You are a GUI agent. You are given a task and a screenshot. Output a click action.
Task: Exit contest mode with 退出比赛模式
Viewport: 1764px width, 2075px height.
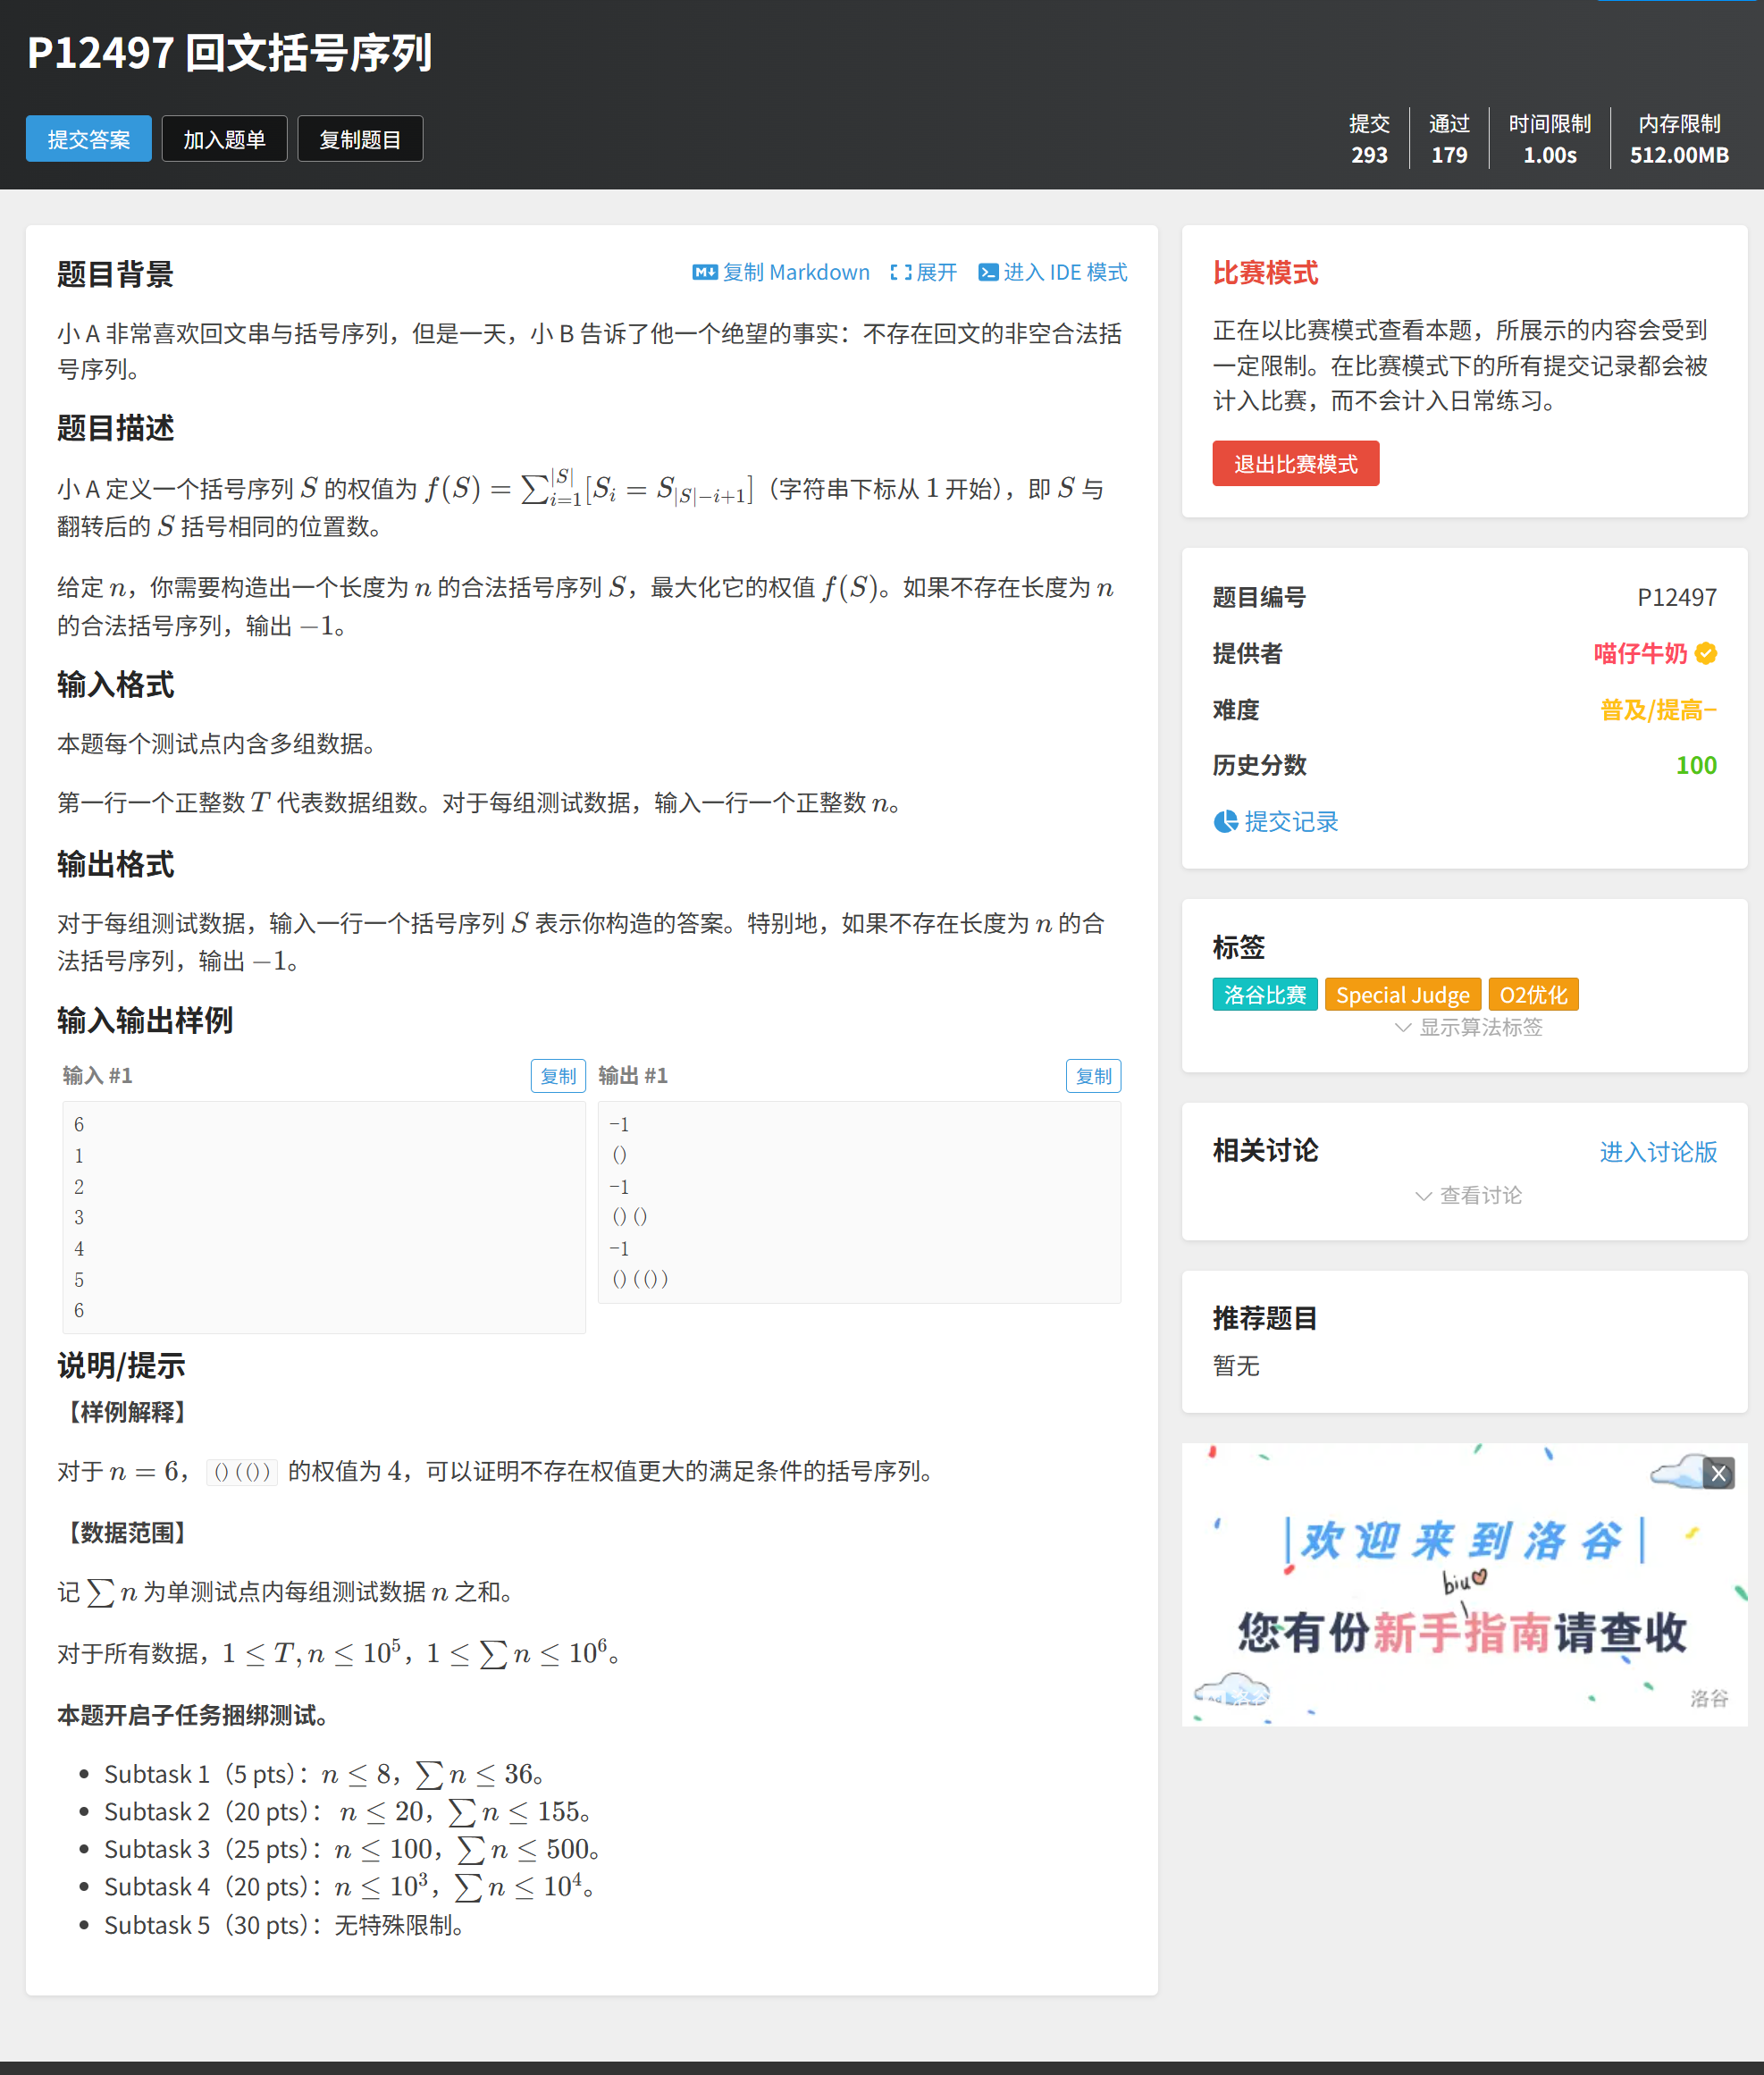pos(1295,464)
